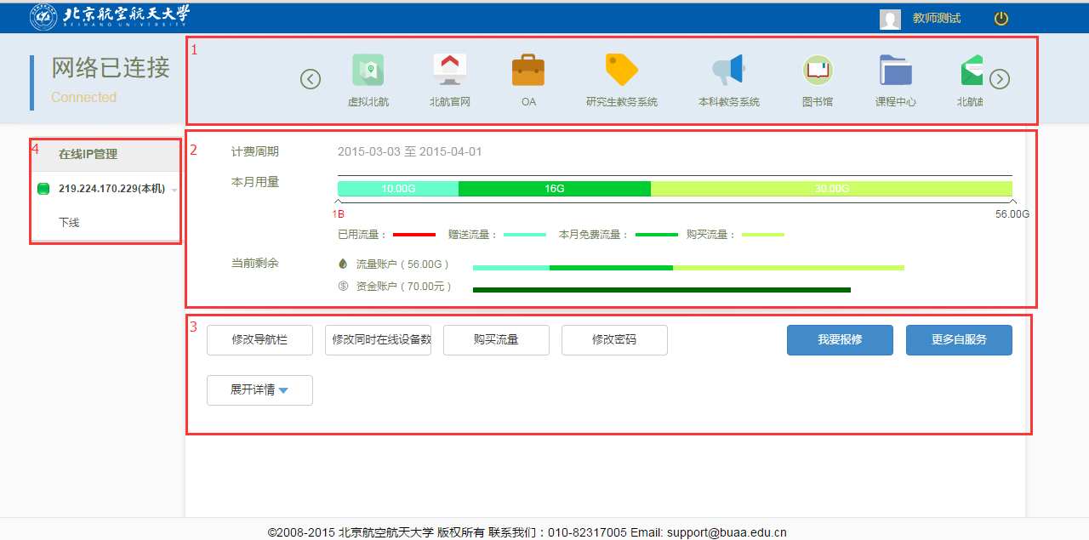Click 下线 to go offline
This screenshot has height=540, width=1089.
coord(69,223)
